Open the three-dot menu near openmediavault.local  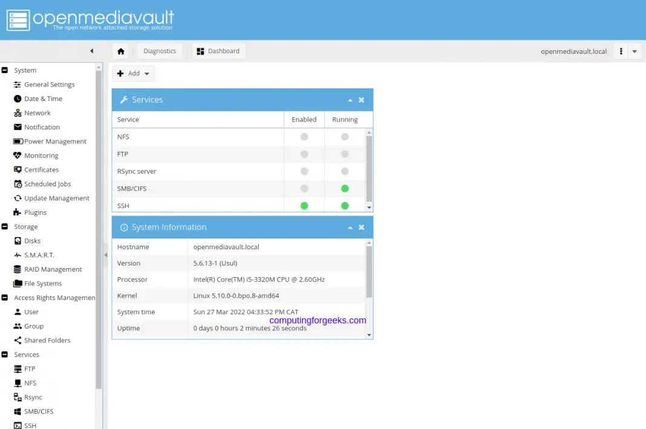(620, 51)
